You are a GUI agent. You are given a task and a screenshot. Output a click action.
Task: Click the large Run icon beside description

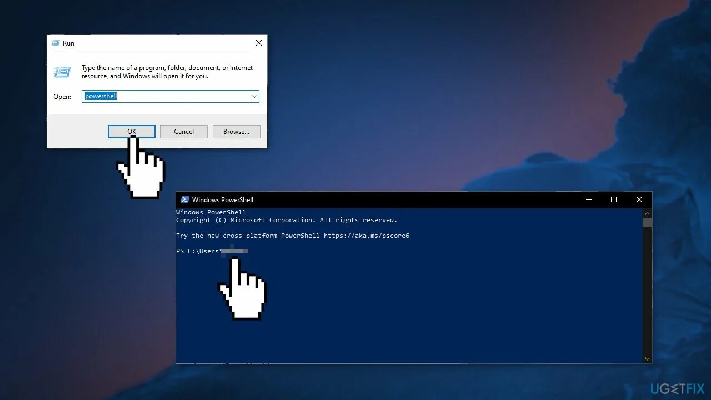(62, 72)
